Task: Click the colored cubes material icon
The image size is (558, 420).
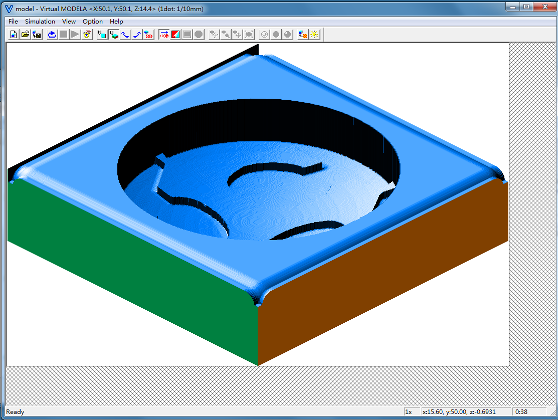Action: click(x=302, y=35)
